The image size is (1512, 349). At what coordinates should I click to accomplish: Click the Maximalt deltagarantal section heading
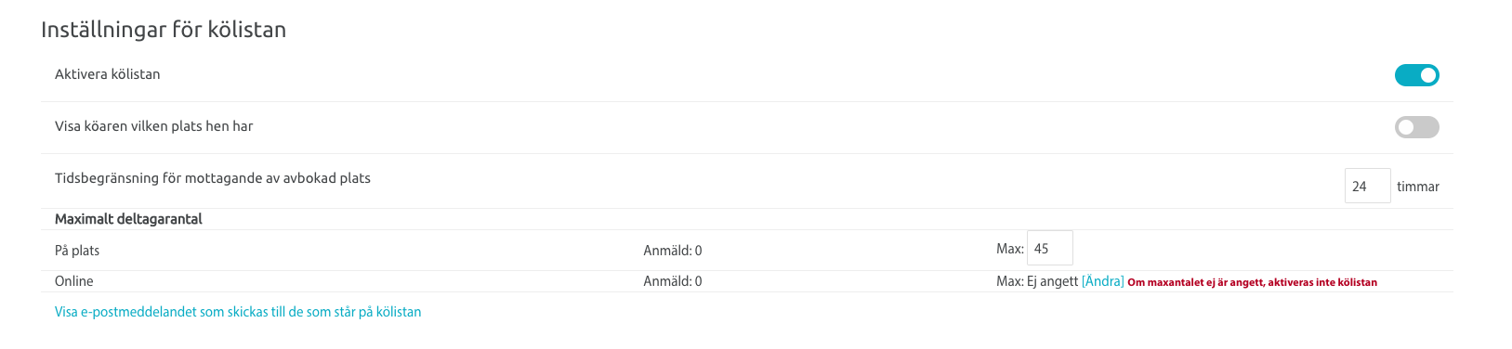[128, 219]
